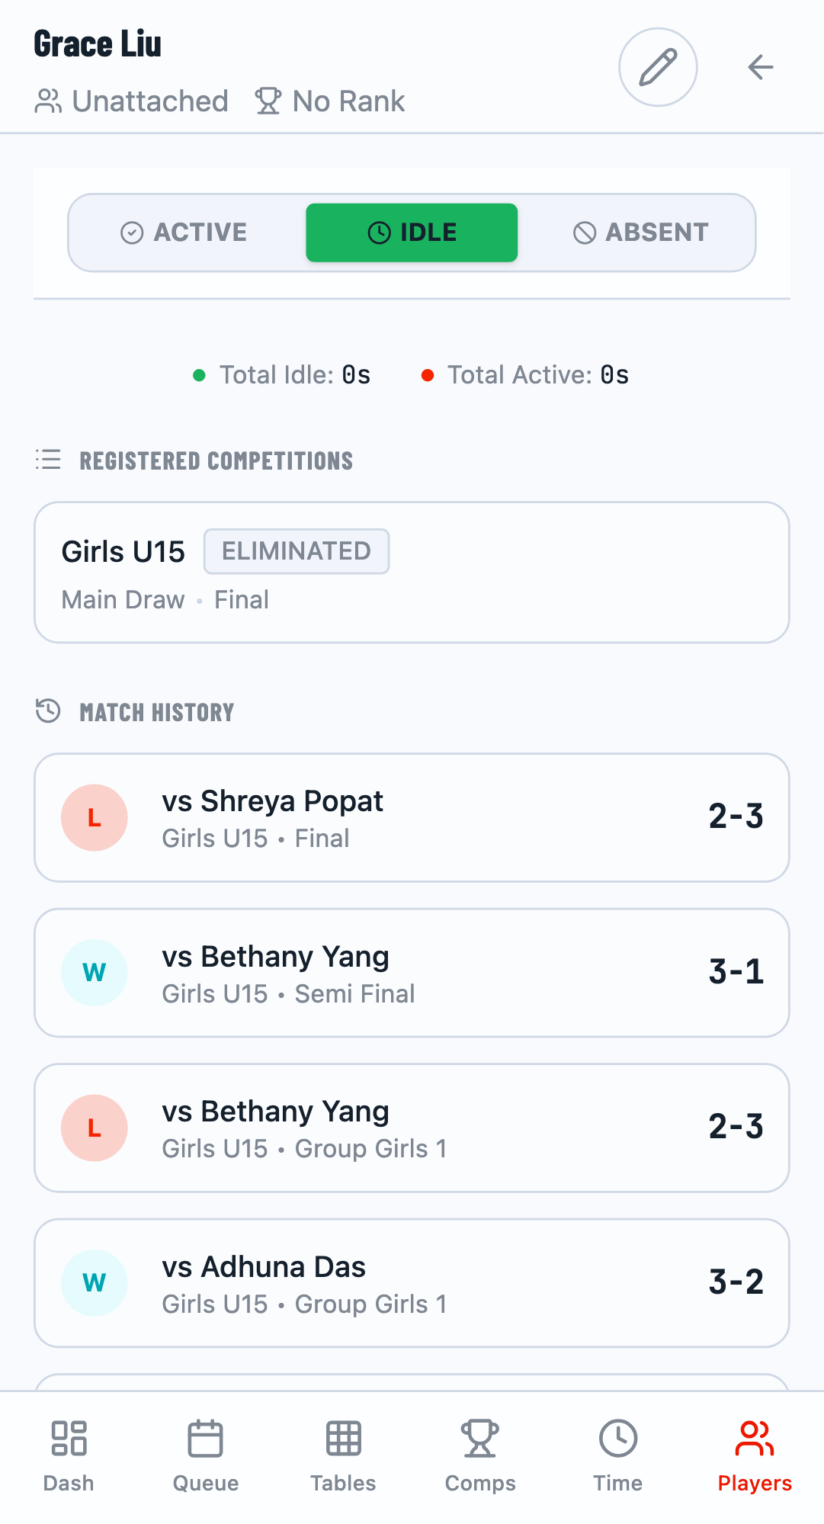Screen dimensions: 824x1524
Task: Click the ELIMINATED badge
Action: 296,550
